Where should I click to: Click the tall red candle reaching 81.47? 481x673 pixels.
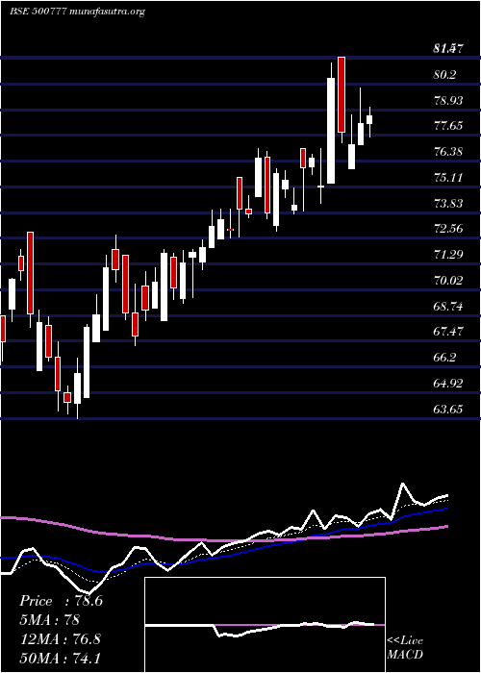click(x=342, y=94)
